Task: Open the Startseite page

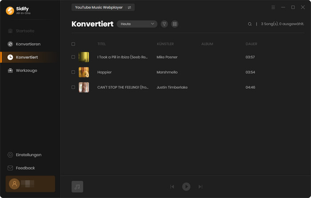Action: pos(21,31)
